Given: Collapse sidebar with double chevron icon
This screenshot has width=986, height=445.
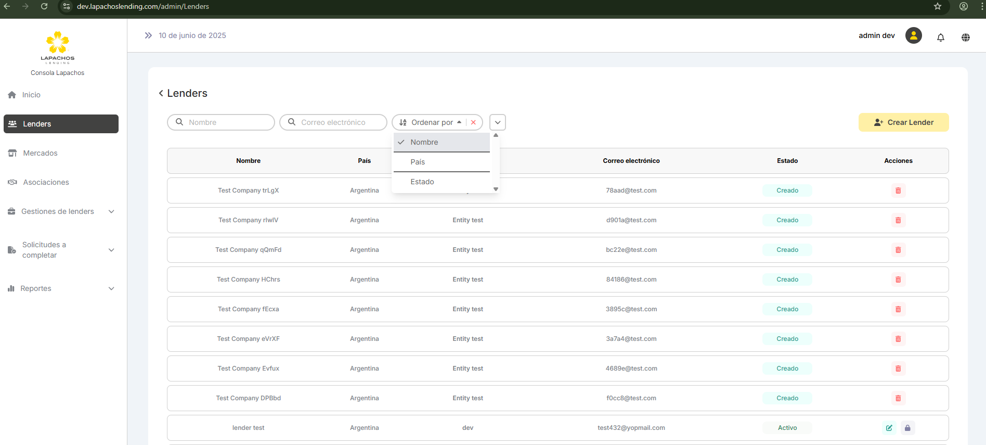Looking at the screenshot, I should pos(148,35).
